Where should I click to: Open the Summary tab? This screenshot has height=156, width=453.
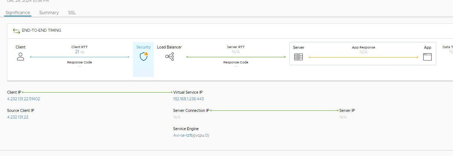(x=49, y=13)
